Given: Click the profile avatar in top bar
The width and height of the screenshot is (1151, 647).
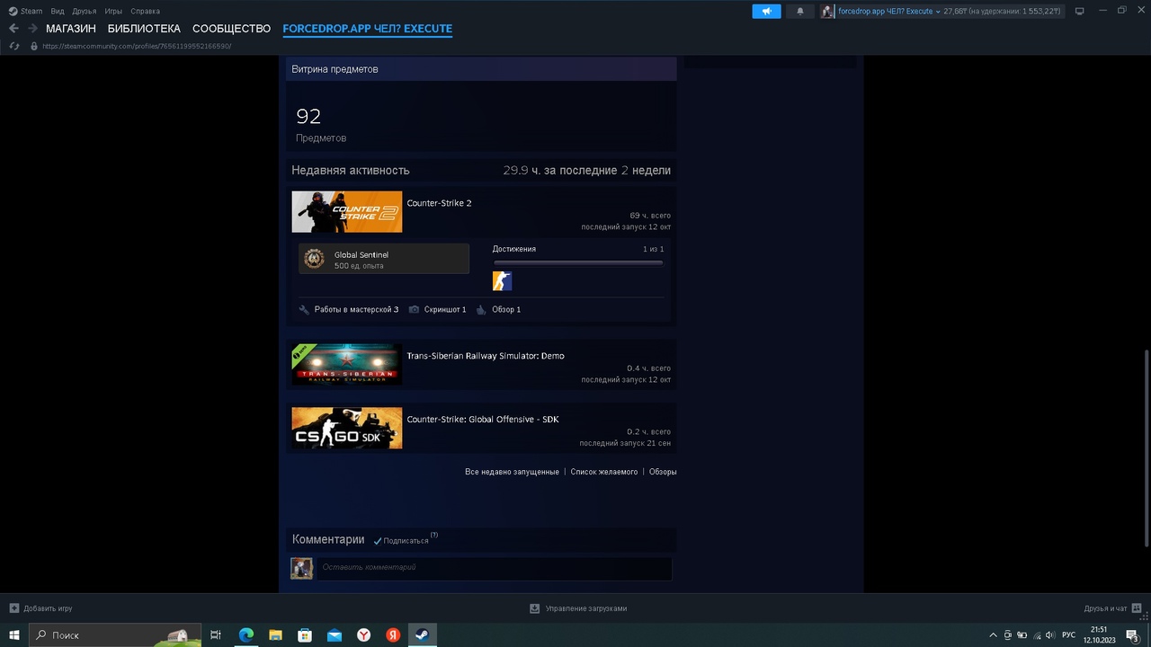Looking at the screenshot, I should pyautogui.click(x=827, y=12).
